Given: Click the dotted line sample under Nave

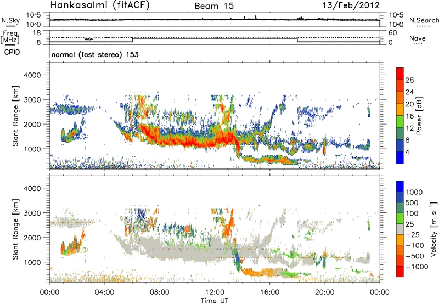Looking at the screenshot, I should pos(418,44).
